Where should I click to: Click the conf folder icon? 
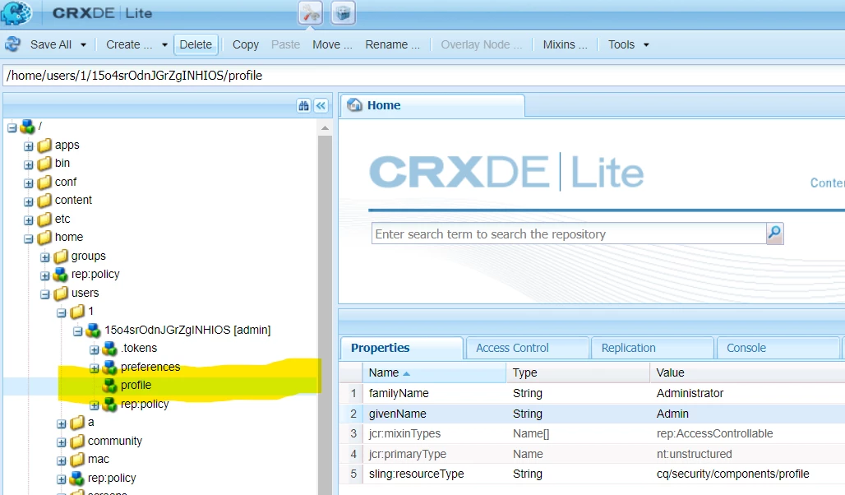tap(44, 183)
